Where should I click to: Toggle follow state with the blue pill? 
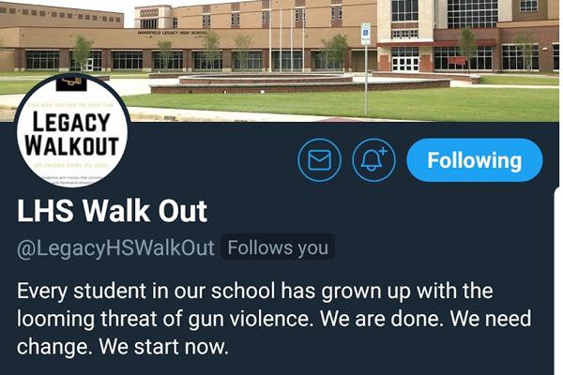pyautogui.click(x=474, y=160)
